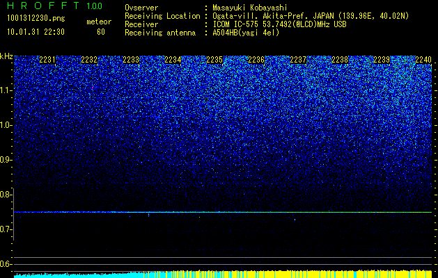
Task: Select the ICOM IC-575 53.7492 MHz receiver text
Action: tap(279, 24)
